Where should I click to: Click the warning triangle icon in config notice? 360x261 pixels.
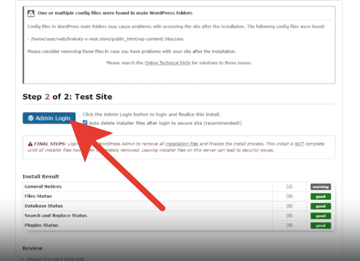(x=31, y=13)
